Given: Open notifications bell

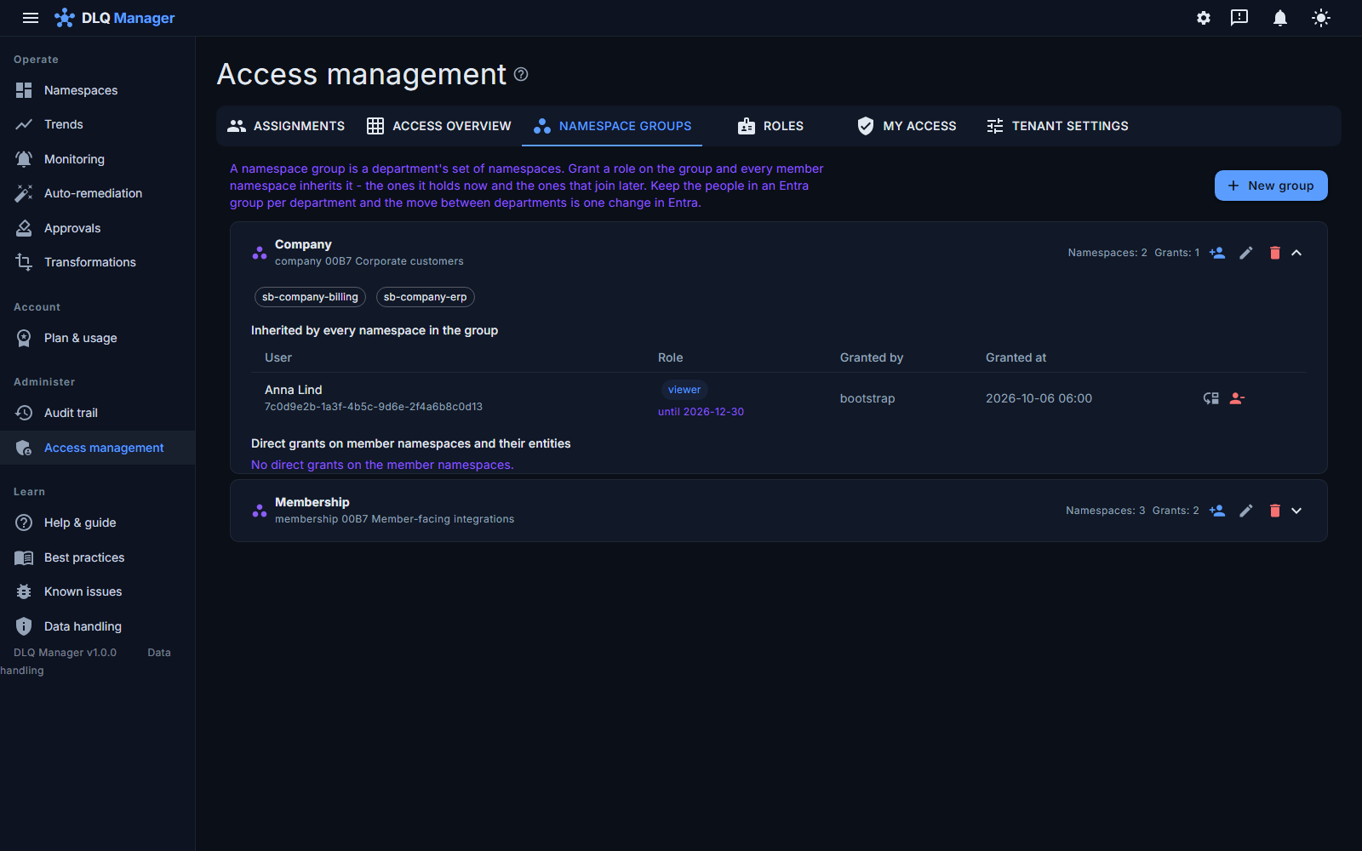Looking at the screenshot, I should point(1280,18).
